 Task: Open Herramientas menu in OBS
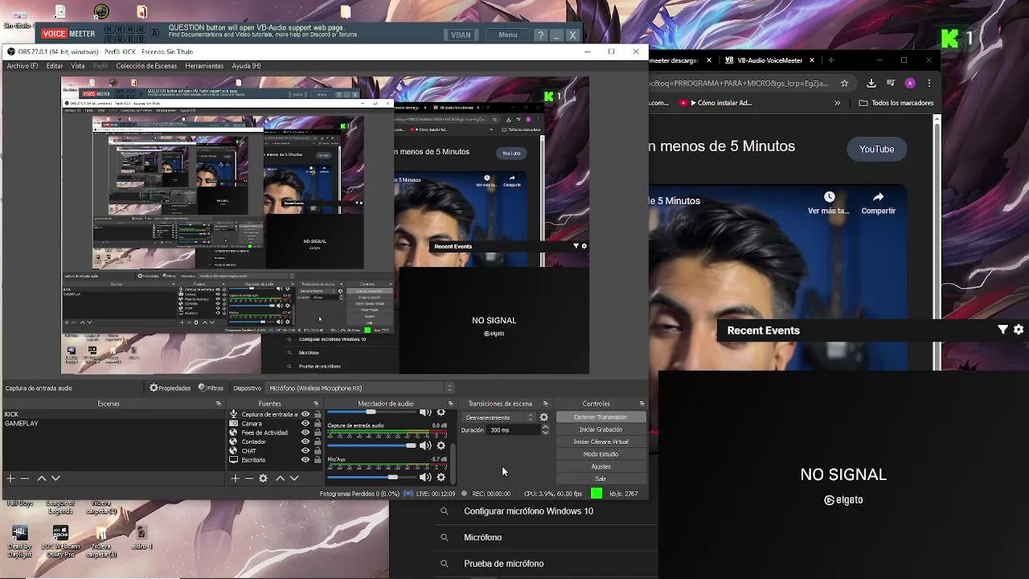click(204, 66)
